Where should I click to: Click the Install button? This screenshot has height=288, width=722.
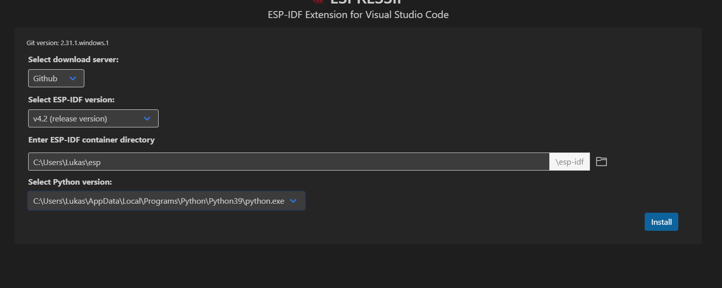[661, 222]
